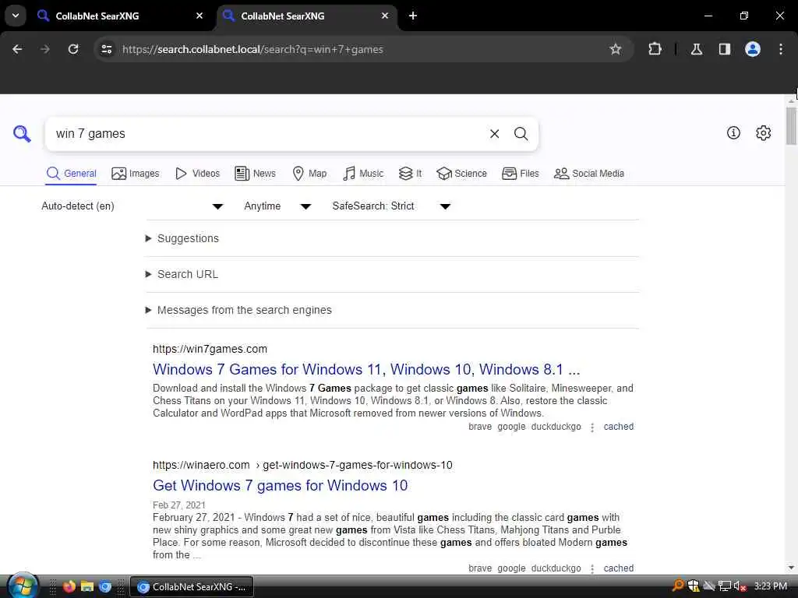Click the CollabNet SearXNG taskbar window button
This screenshot has height=598, width=798.
coord(192,586)
